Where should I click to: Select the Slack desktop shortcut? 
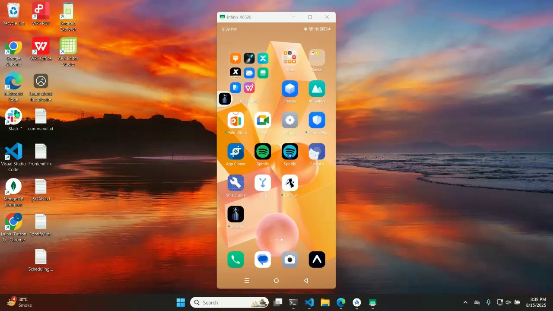[13, 120]
